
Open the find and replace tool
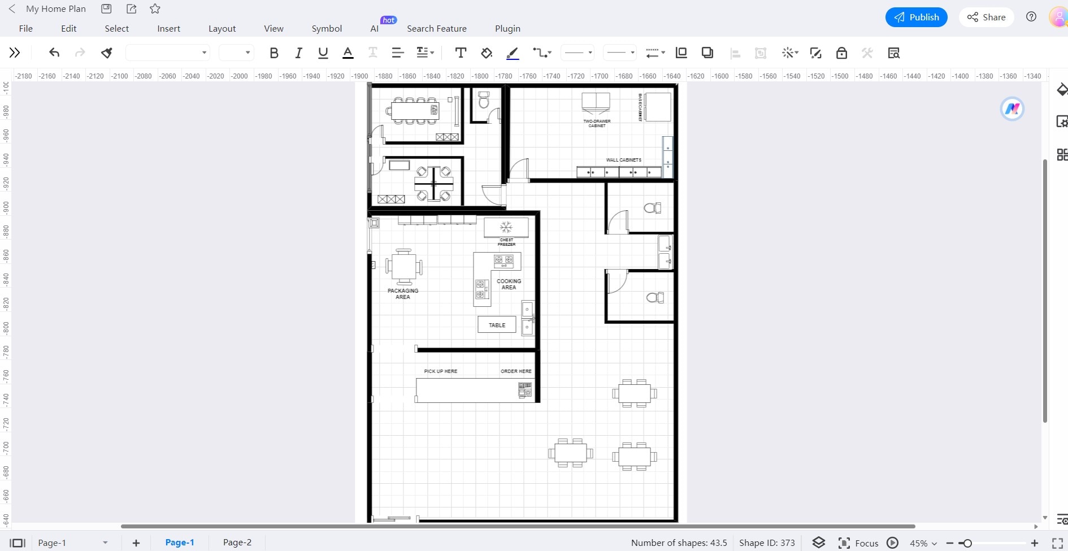click(x=893, y=53)
